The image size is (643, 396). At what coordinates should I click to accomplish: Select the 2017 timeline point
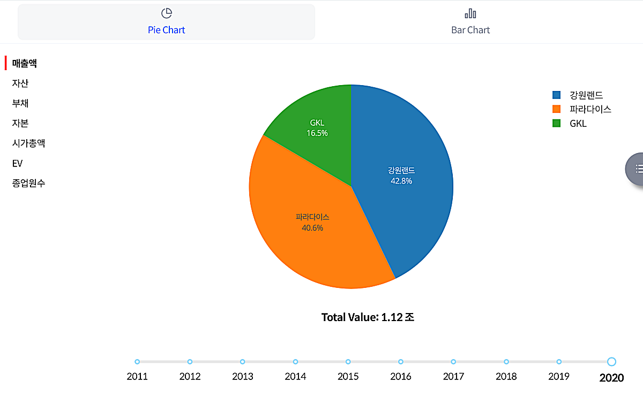[x=453, y=362]
